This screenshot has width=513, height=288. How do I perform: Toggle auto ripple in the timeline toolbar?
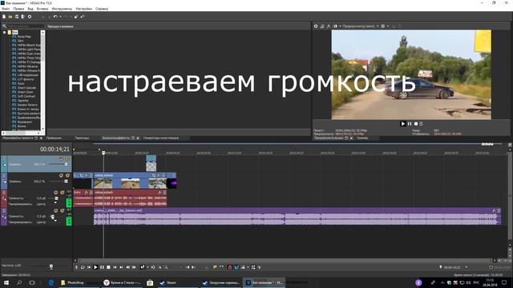(x=243, y=267)
